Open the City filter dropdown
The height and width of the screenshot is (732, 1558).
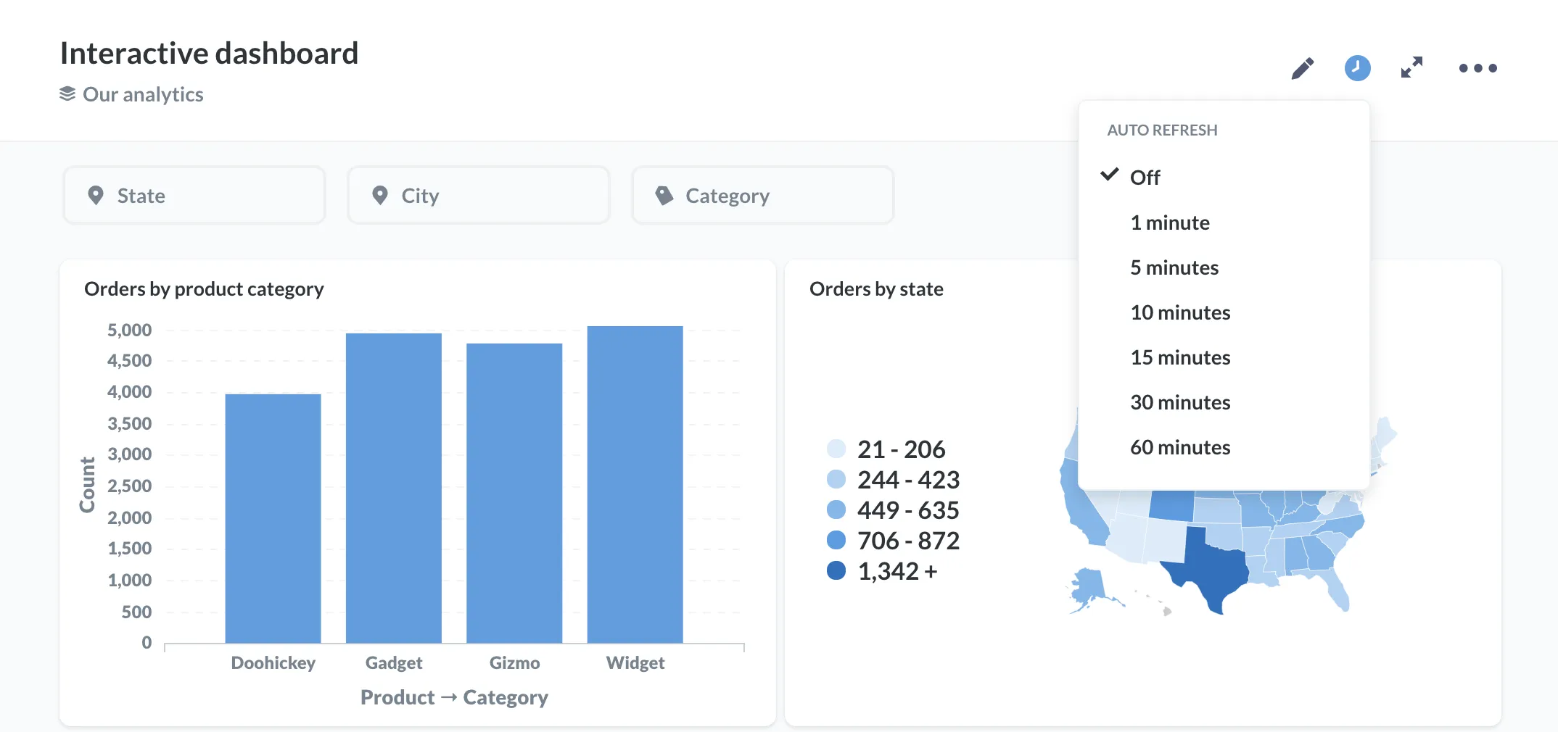point(479,196)
